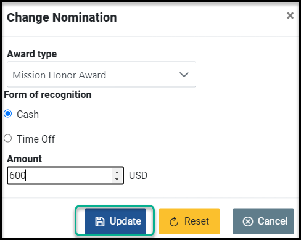The height and width of the screenshot is (240, 301).
Task: Click the USD currency label
Action: [x=138, y=176]
